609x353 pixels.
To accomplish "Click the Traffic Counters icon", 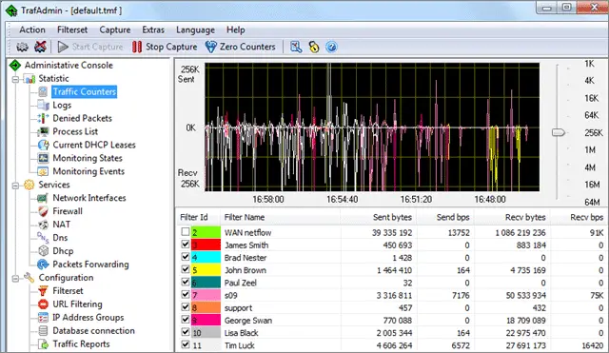I will point(43,92).
